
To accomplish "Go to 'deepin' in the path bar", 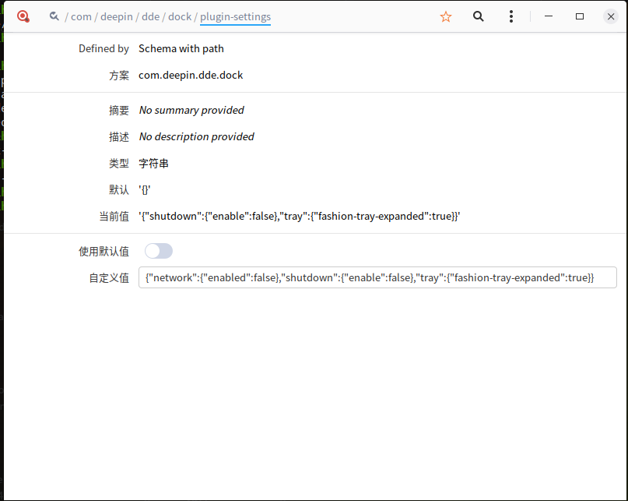I will [117, 17].
